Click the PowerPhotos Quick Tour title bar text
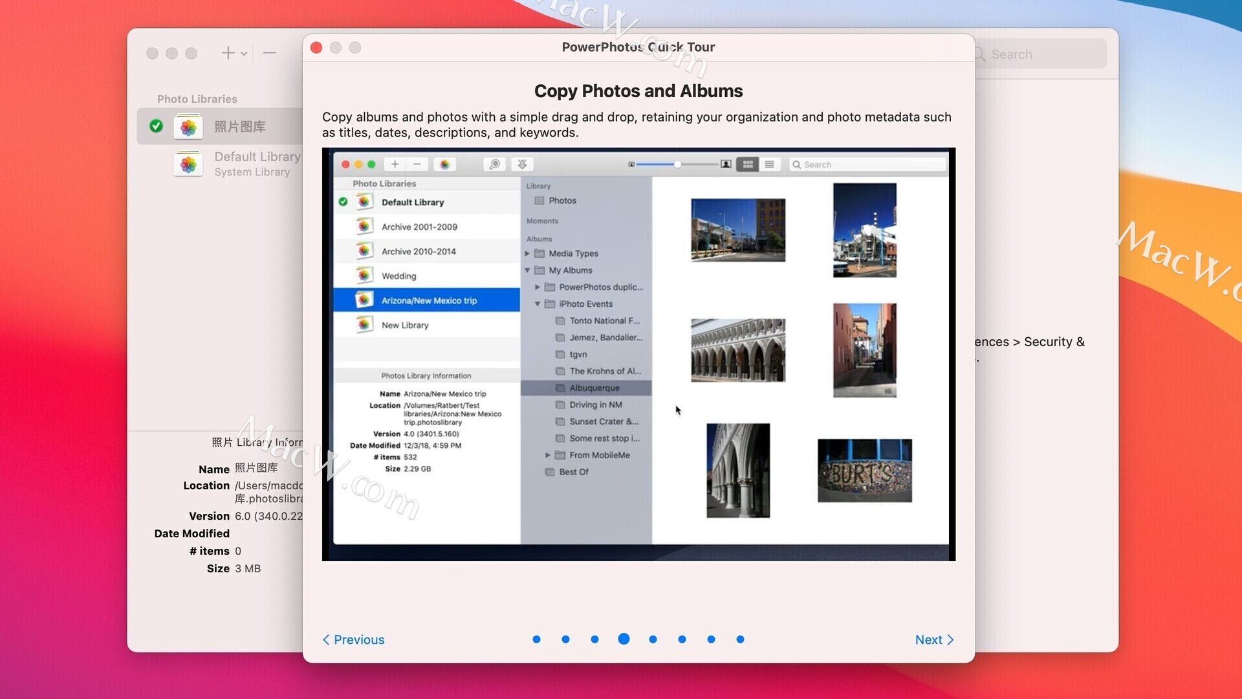The image size is (1242, 699). click(x=638, y=47)
